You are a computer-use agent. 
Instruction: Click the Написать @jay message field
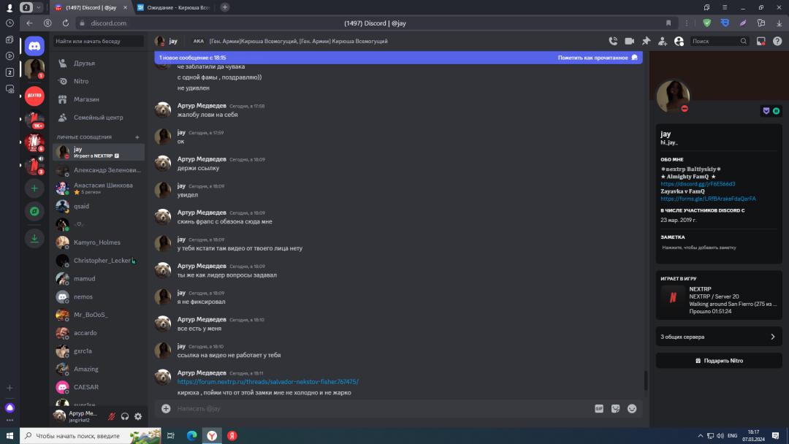pyautogui.click(x=365, y=409)
